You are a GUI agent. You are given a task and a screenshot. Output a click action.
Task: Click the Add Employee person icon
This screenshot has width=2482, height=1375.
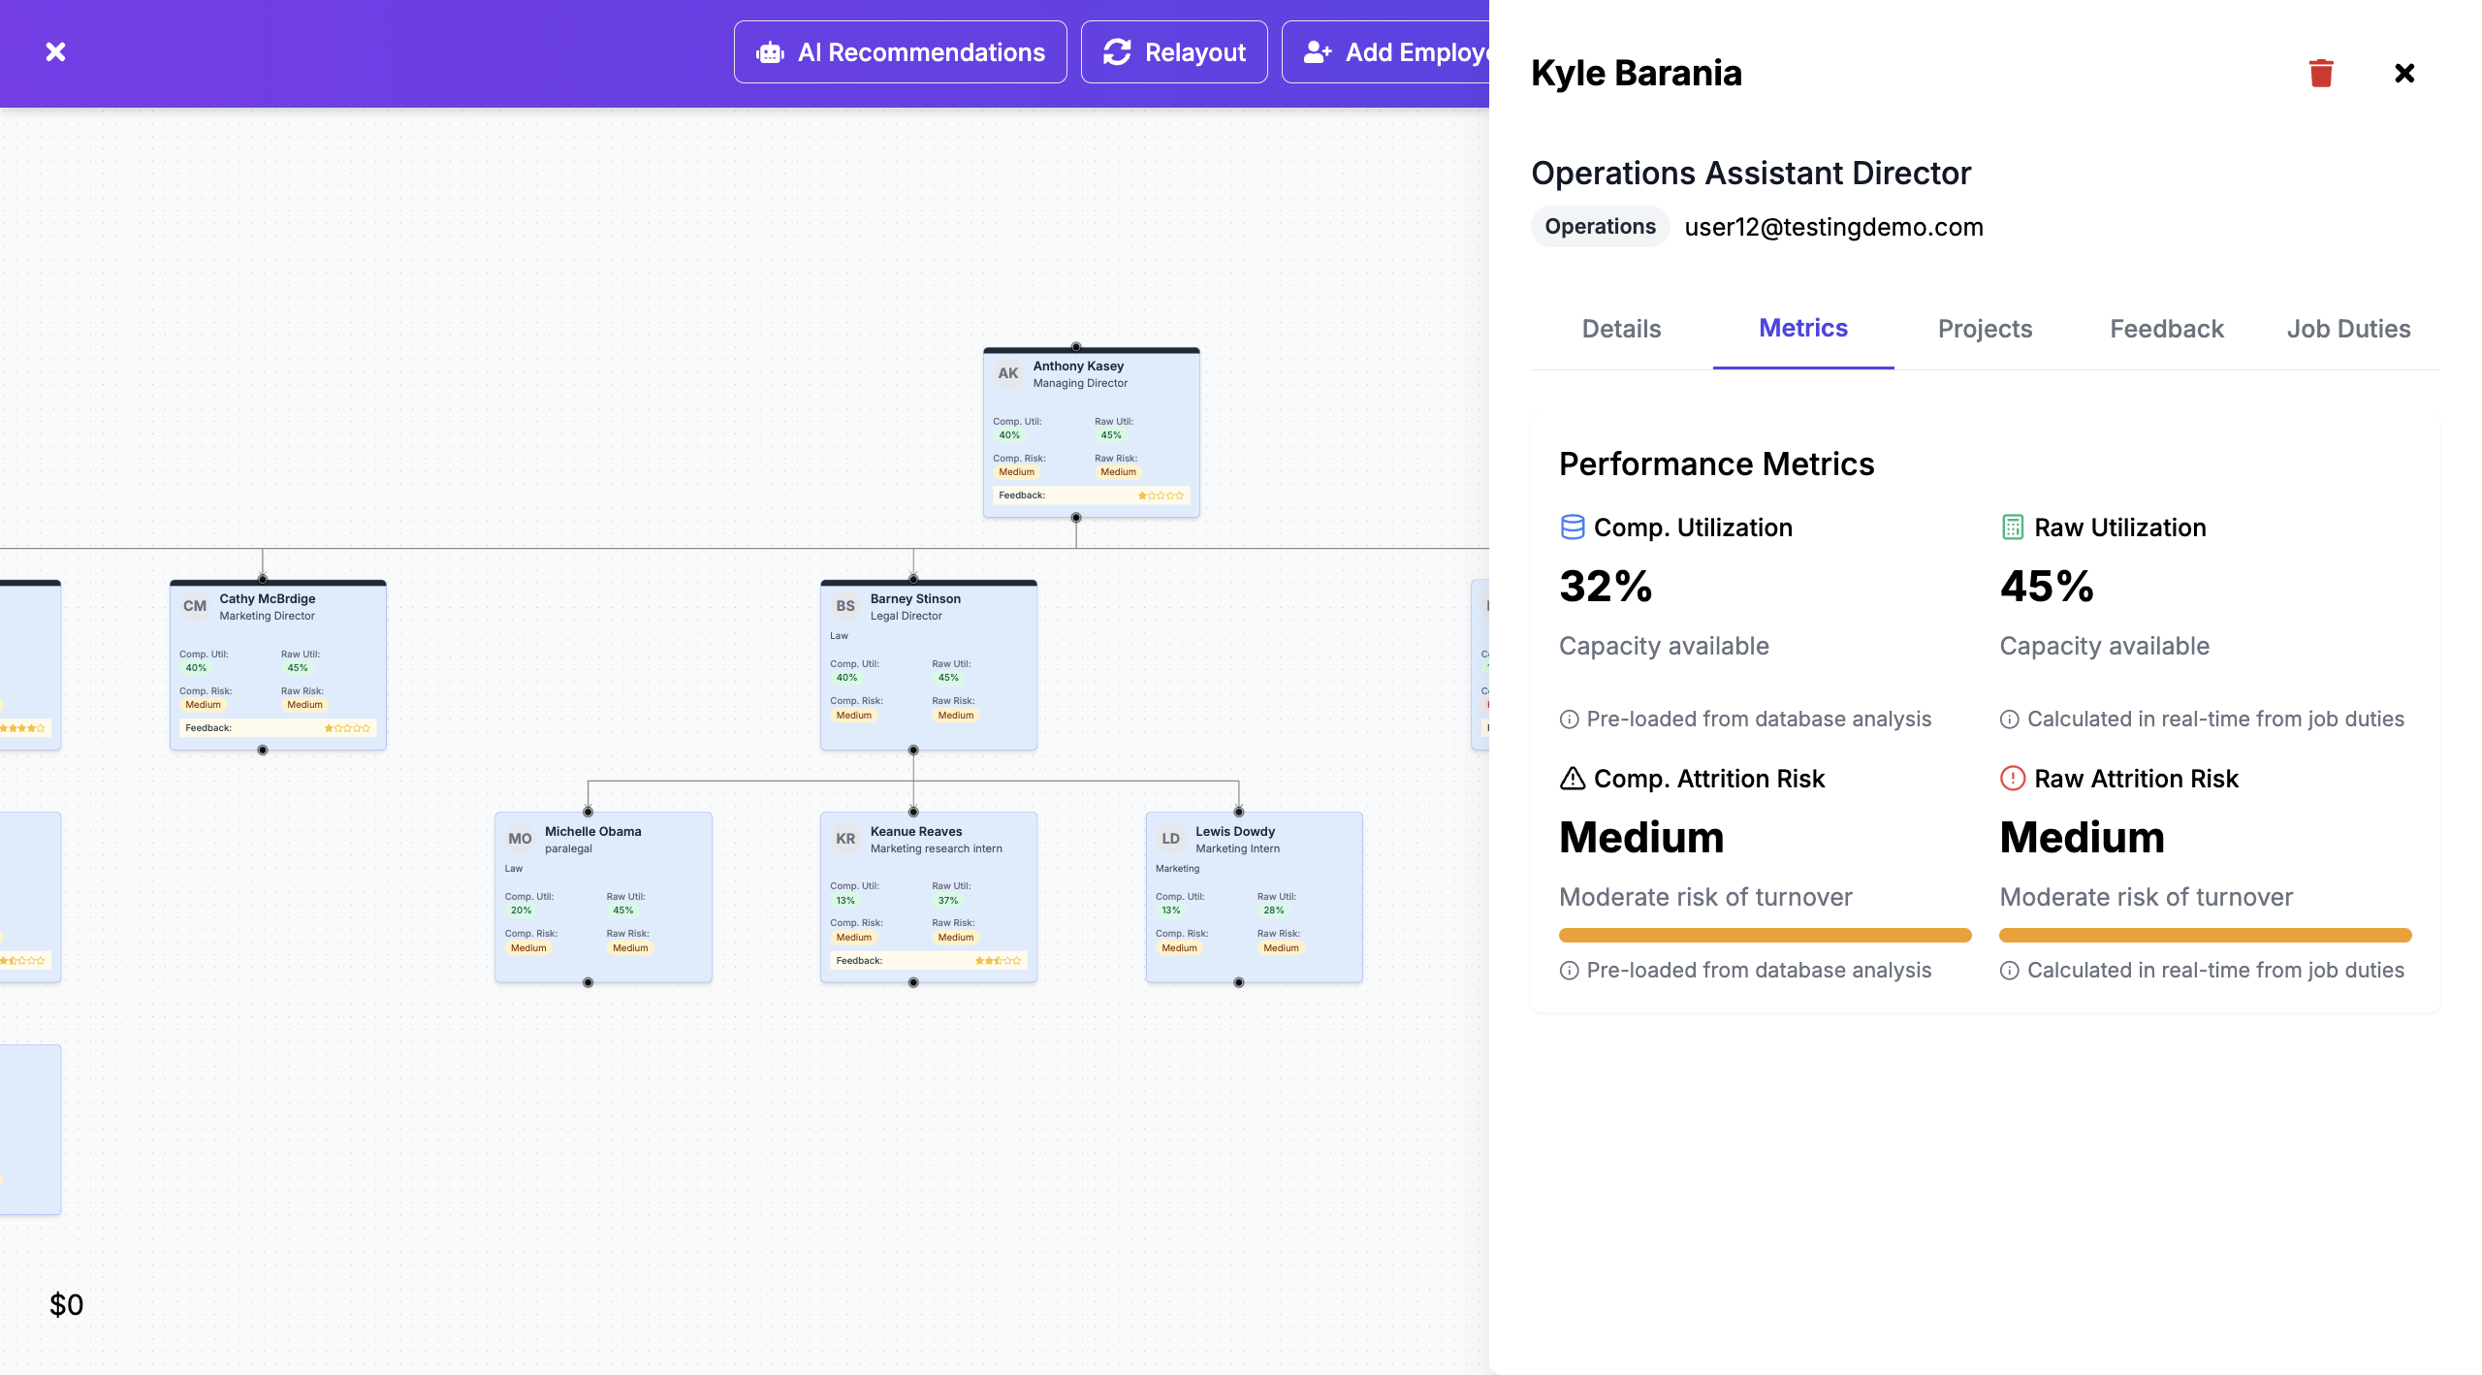click(1317, 52)
